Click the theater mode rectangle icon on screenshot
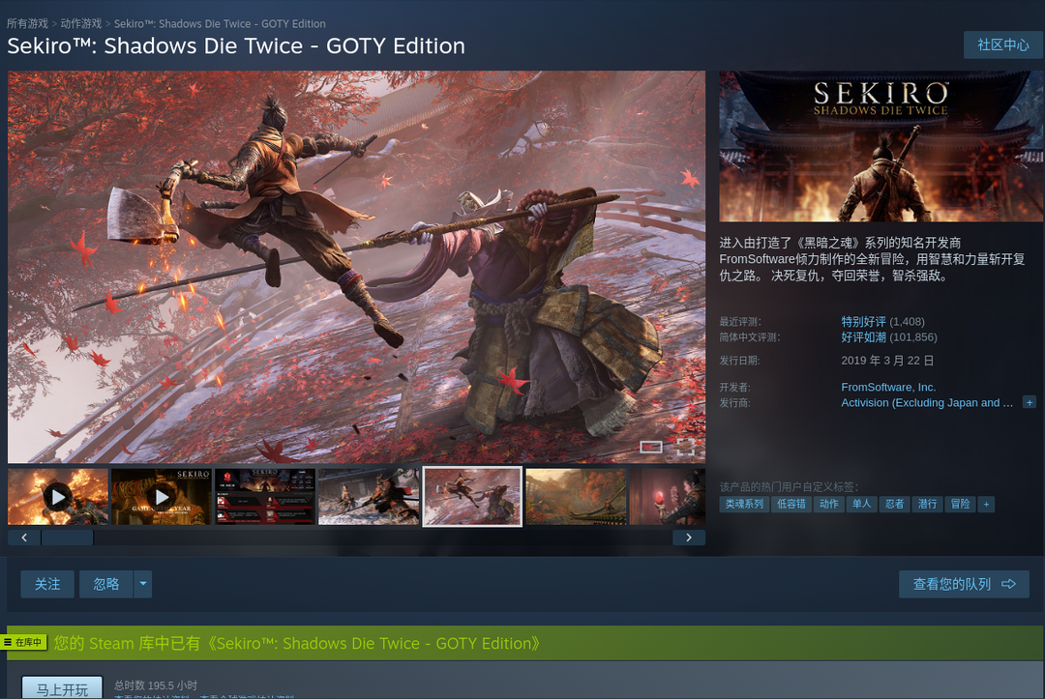Image resolution: width=1045 pixels, height=699 pixels. (651, 447)
